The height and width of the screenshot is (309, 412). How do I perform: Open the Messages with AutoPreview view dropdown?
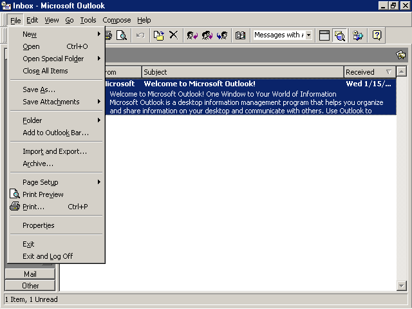[x=309, y=35]
